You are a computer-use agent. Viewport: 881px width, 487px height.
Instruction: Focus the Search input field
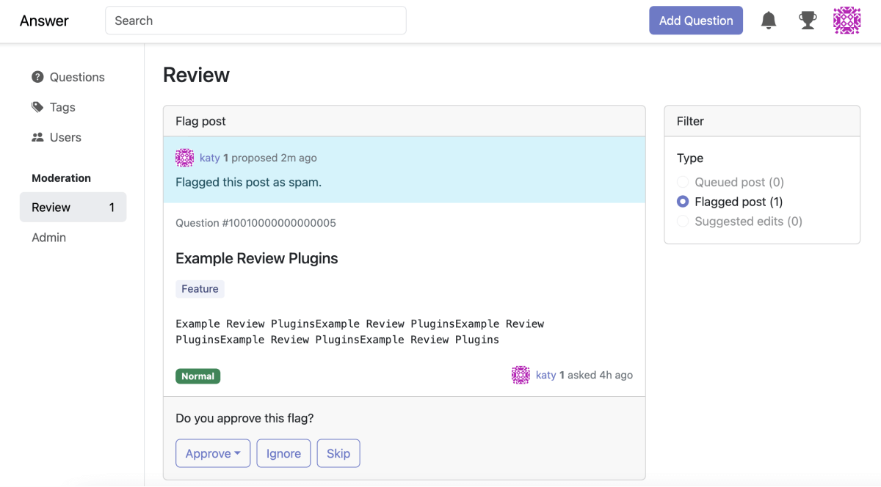[x=255, y=21]
